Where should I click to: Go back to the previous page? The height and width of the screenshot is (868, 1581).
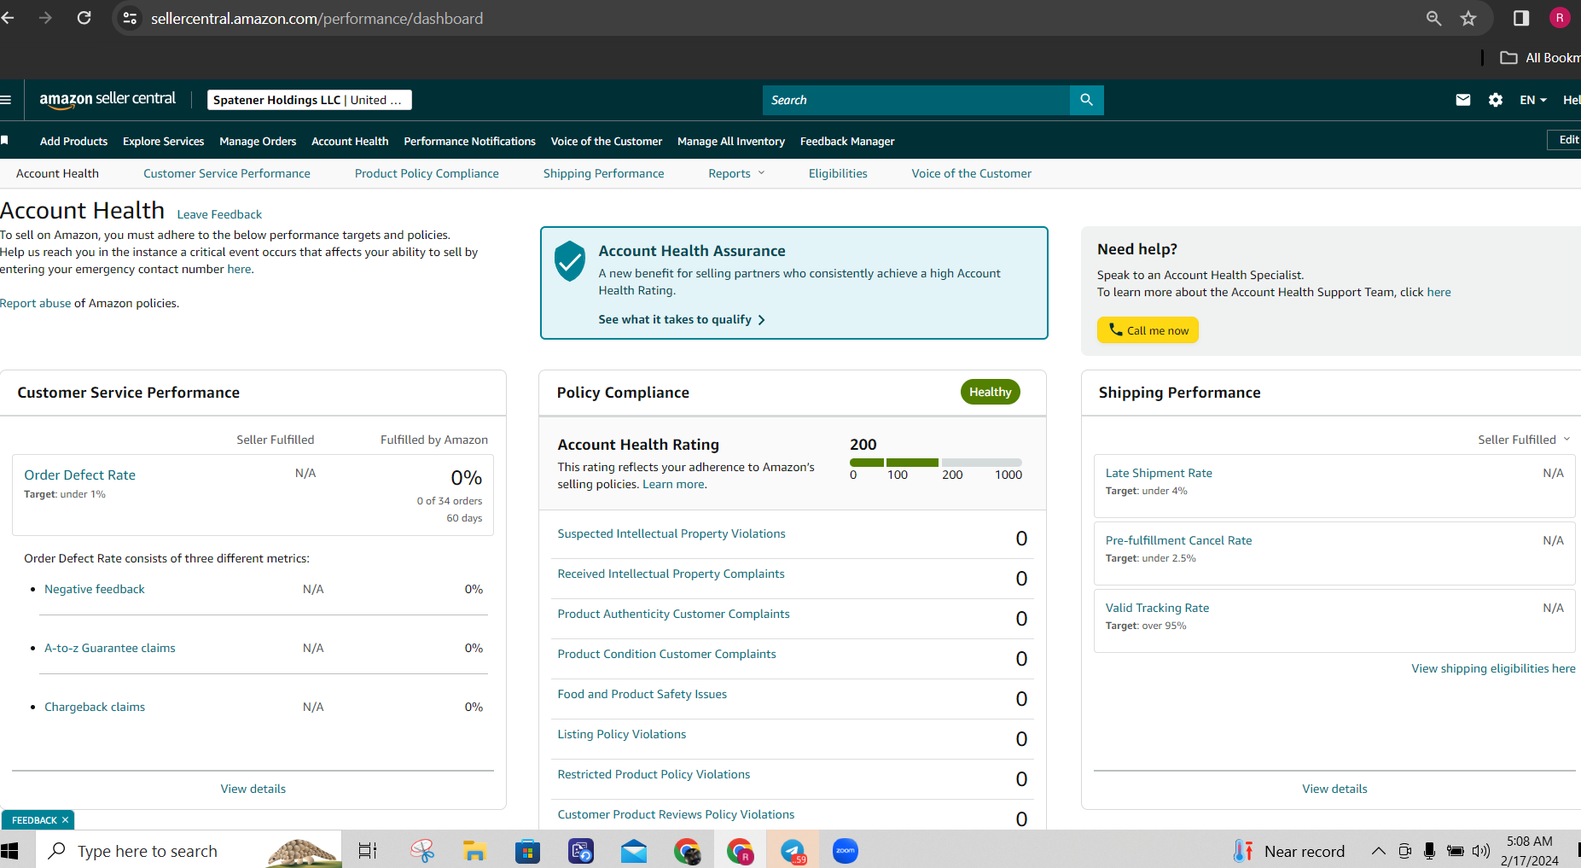coord(8,18)
